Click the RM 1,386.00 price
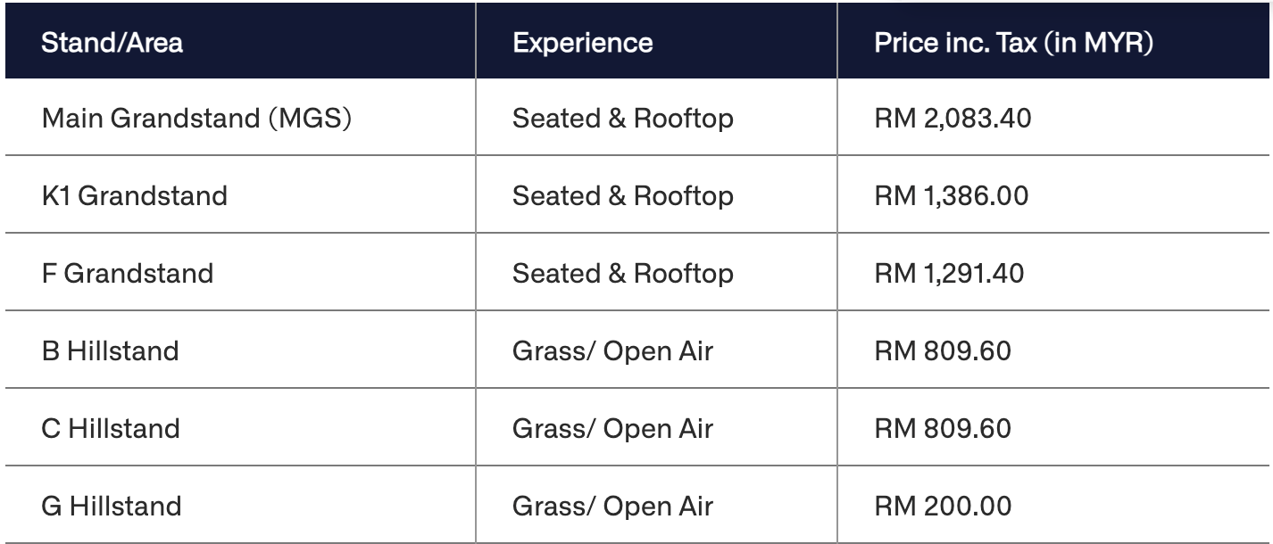Screen dimensions: 1273x544 (x=951, y=195)
